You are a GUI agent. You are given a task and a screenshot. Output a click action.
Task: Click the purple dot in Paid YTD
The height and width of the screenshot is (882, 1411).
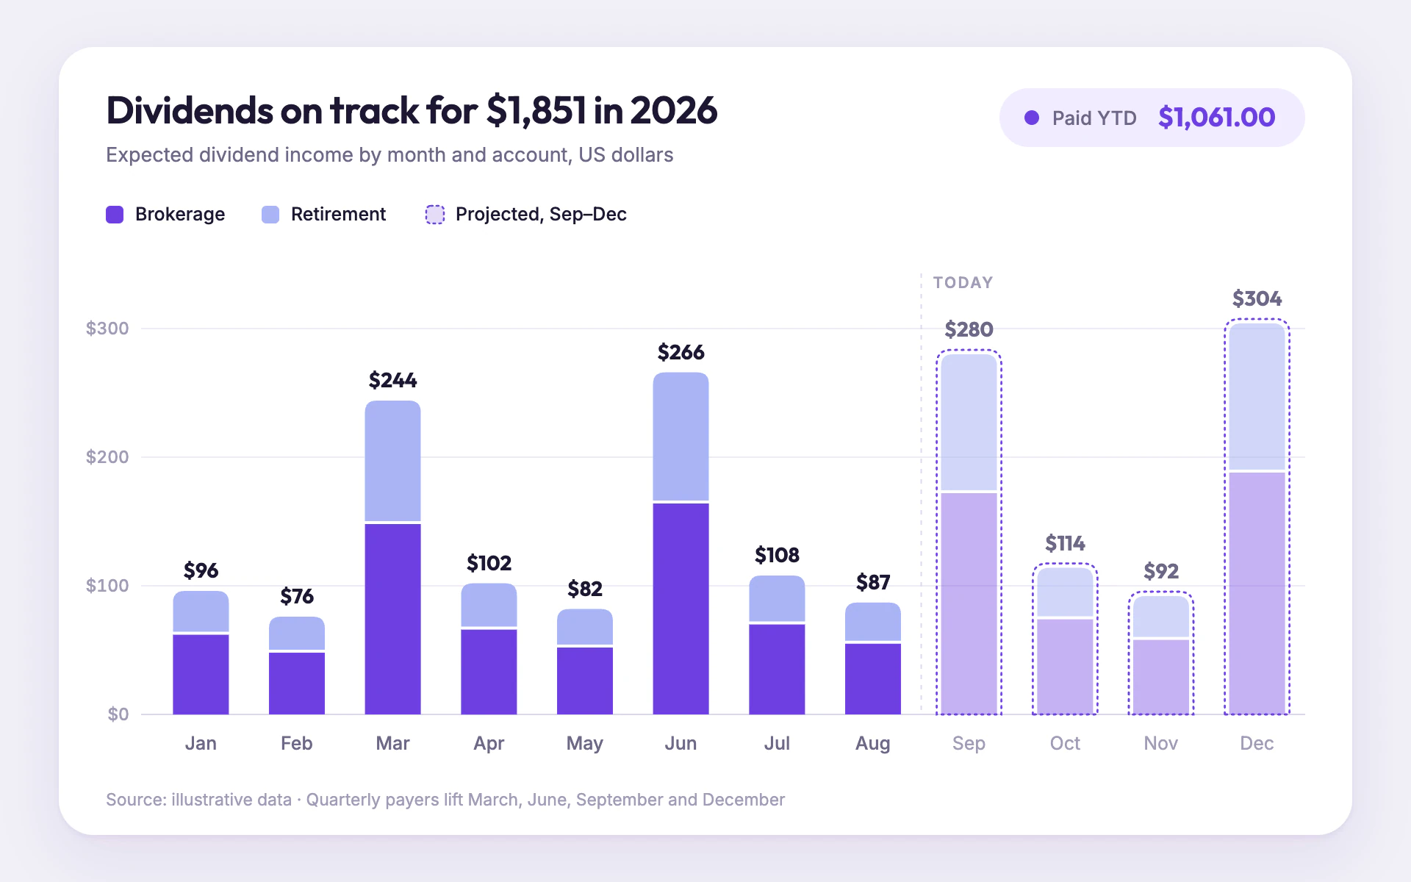[1032, 118]
